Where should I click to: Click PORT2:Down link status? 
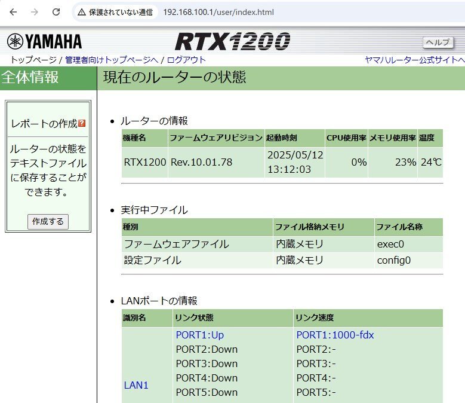point(207,349)
